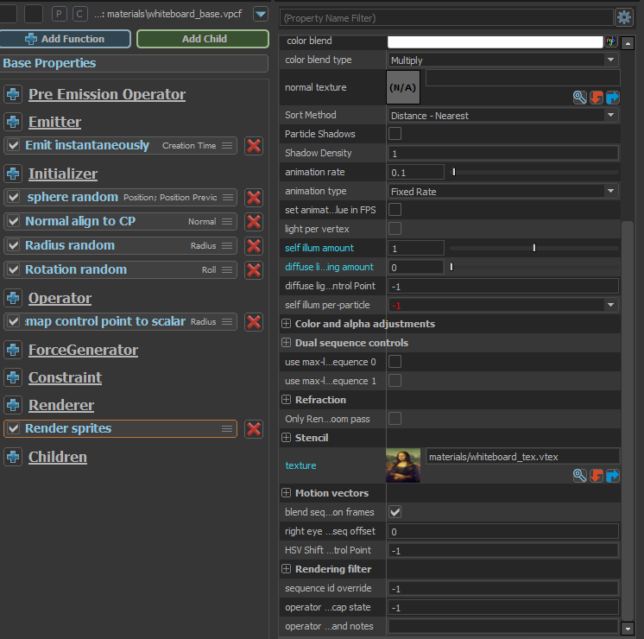The width and height of the screenshot is (644, 639).
Task: Browse for normal texture with magnifier
Action: pyautogui.click(x=579, y=98)
